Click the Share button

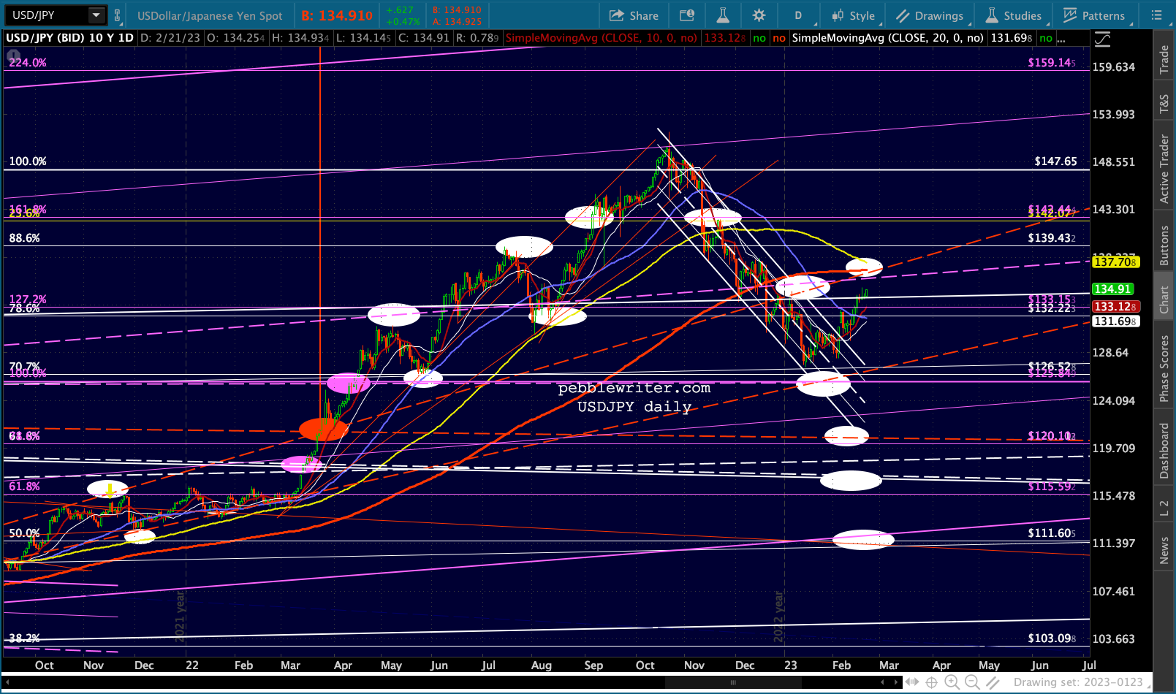tap(634, 15)
